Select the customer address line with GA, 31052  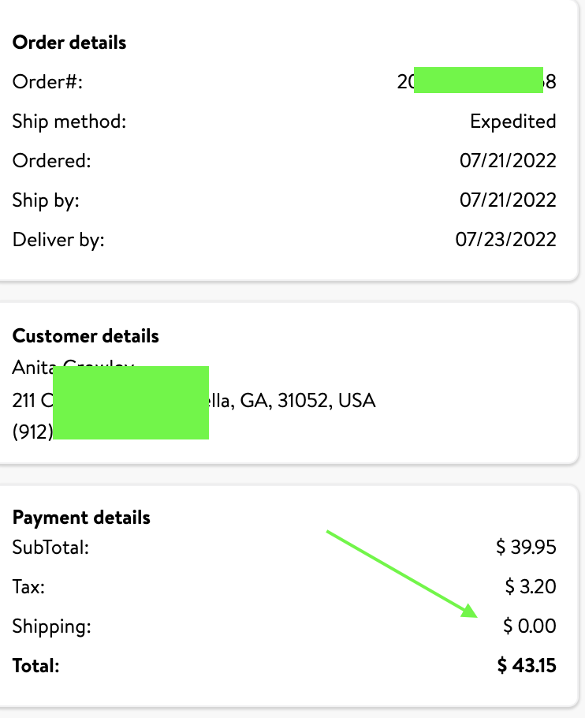pos(194,401)
